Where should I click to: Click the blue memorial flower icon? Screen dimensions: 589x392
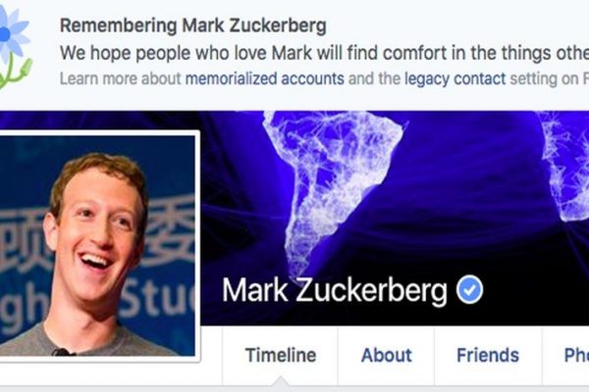pyautogui.click(x=15, y=47)
